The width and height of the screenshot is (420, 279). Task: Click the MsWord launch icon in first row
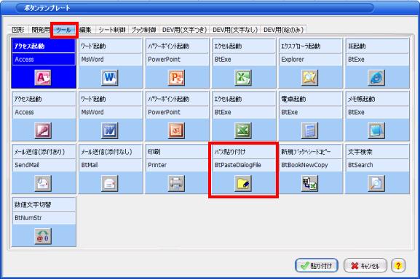pyautogui.click(x=110, y=78)
